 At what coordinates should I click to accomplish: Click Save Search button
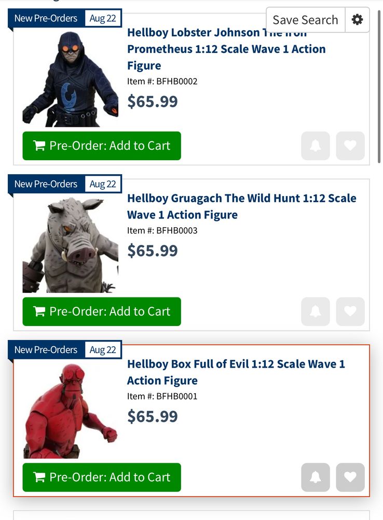pyautogui.click(x=306, y=20)
